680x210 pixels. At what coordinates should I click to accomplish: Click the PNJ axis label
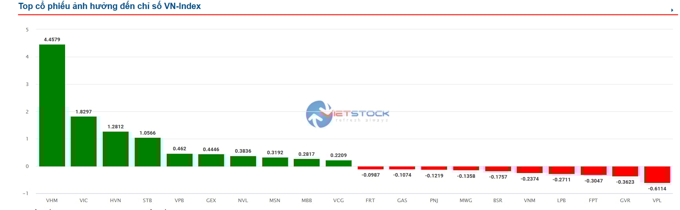pos(434,201)
